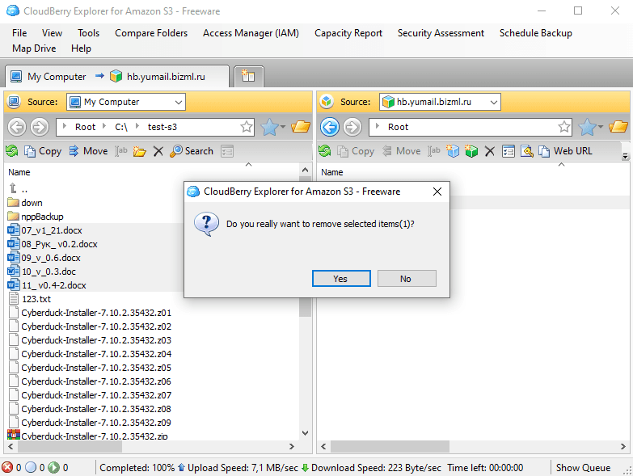Viewport: 633px width, 476px height.
Task: Click the right pane rename icon
Action: pyautogui.click(x=434, y=151)
